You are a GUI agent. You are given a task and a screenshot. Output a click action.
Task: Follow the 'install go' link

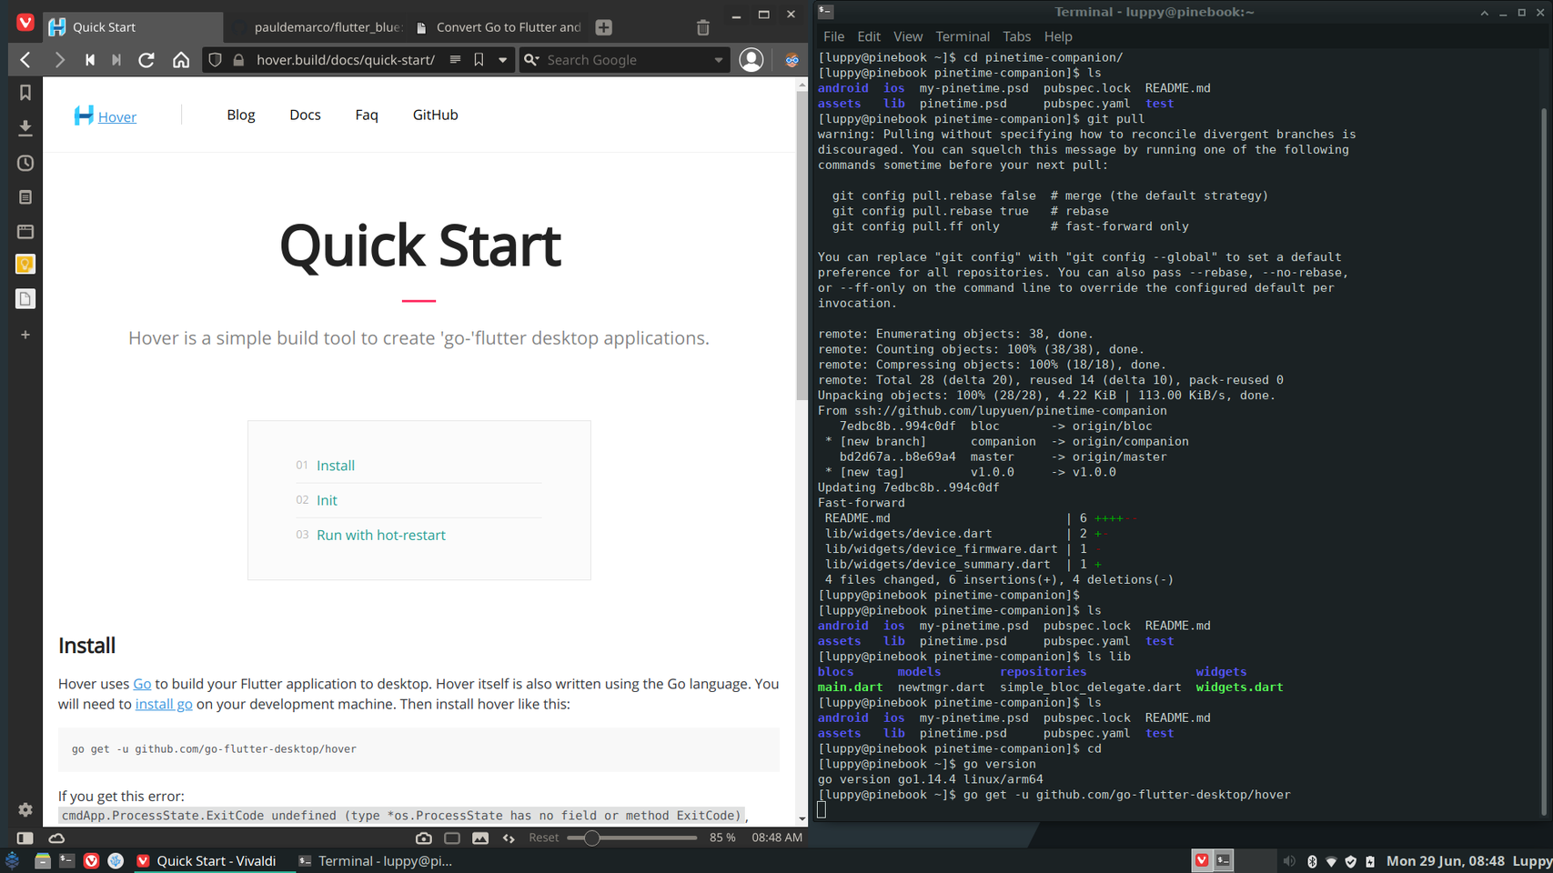(164, 704)
